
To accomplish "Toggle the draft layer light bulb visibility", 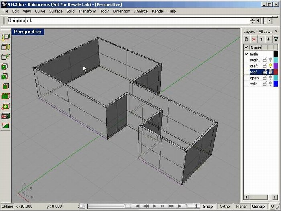I will click(x=270, y=66).
